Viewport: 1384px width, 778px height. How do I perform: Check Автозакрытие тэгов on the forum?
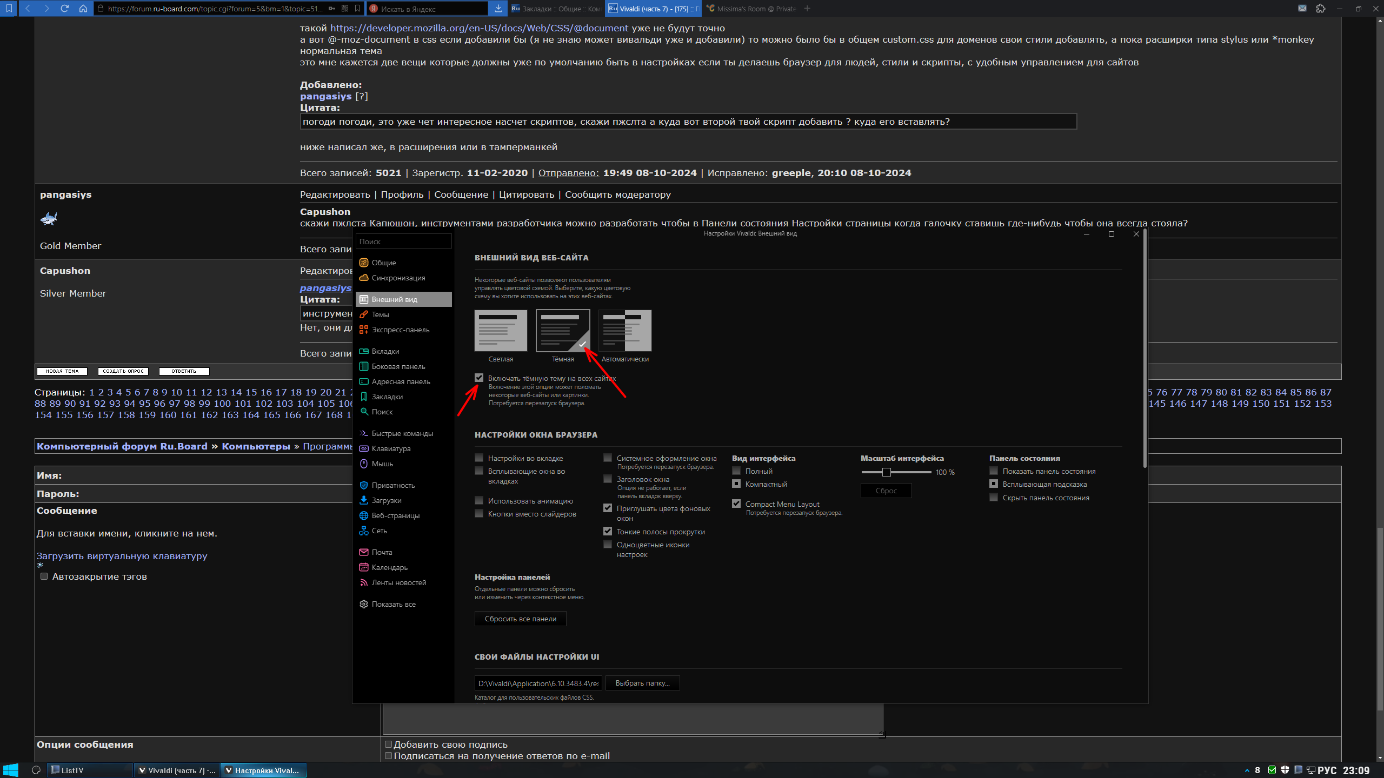coord(44,576)
